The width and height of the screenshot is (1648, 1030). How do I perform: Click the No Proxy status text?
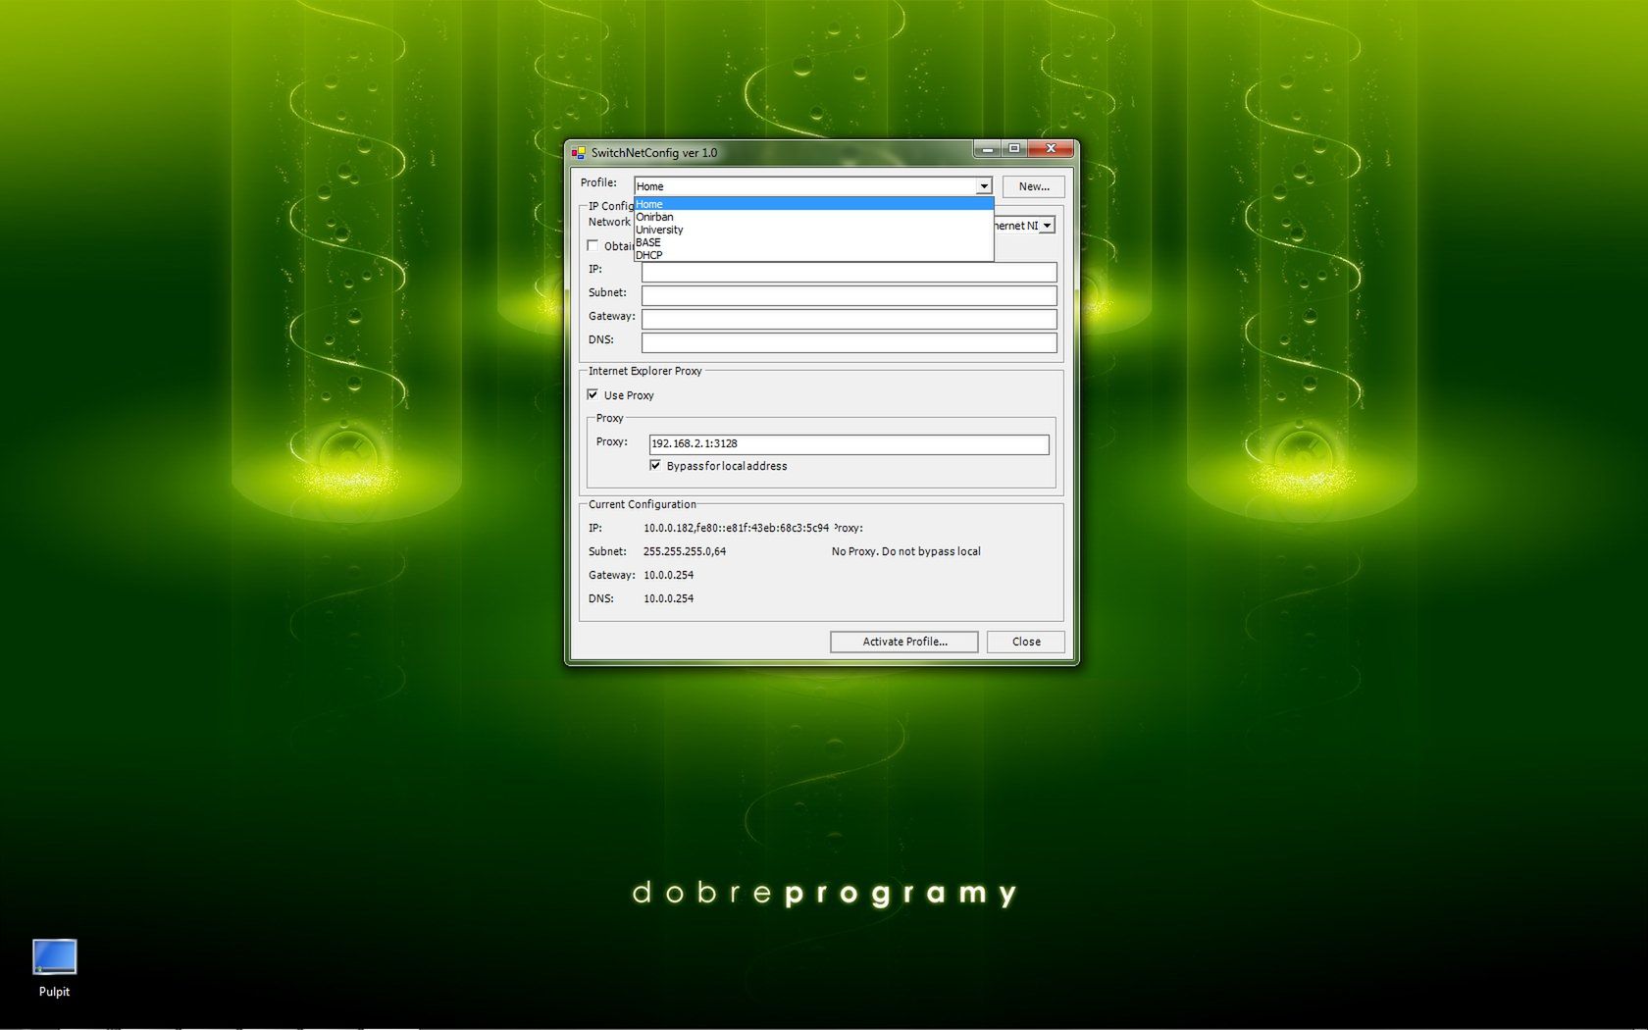(906, 551)
